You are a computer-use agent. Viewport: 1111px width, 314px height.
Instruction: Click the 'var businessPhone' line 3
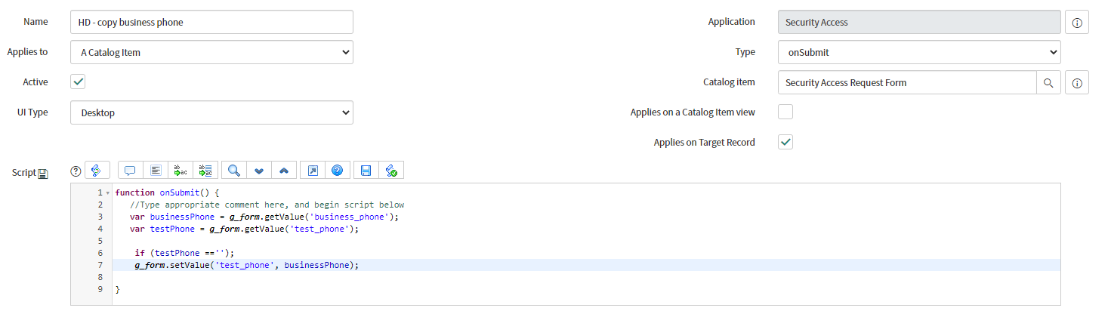pyautogui.click(x=264, y=217)
